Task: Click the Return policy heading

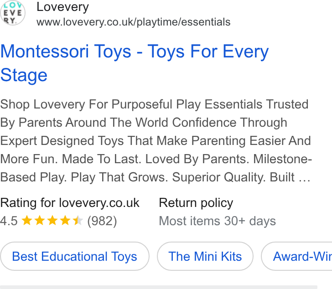Action: point(196,203)
